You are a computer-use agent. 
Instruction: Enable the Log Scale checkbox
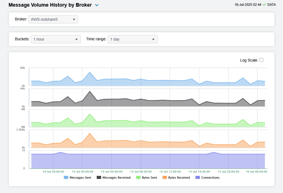pos(262,60)
